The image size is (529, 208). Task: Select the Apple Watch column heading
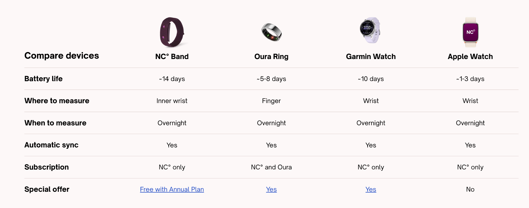[470, 56]
